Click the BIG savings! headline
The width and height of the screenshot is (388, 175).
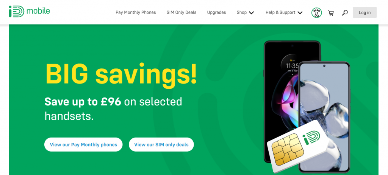pos(120,74)
